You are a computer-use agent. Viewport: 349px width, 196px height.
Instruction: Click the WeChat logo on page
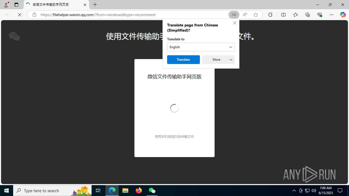(14, 36)
